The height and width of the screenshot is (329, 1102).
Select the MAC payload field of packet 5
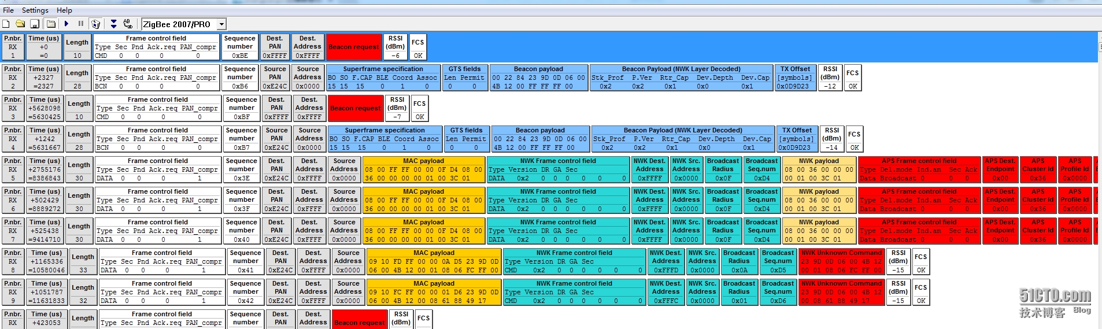point(424,169)
